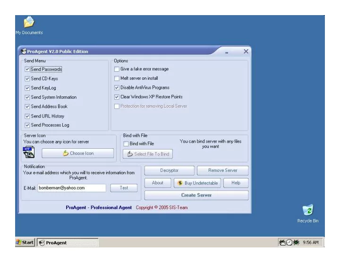Click the Remove Server button
The height and width of the screenshot is (263, 340).
tap(223, 170)
